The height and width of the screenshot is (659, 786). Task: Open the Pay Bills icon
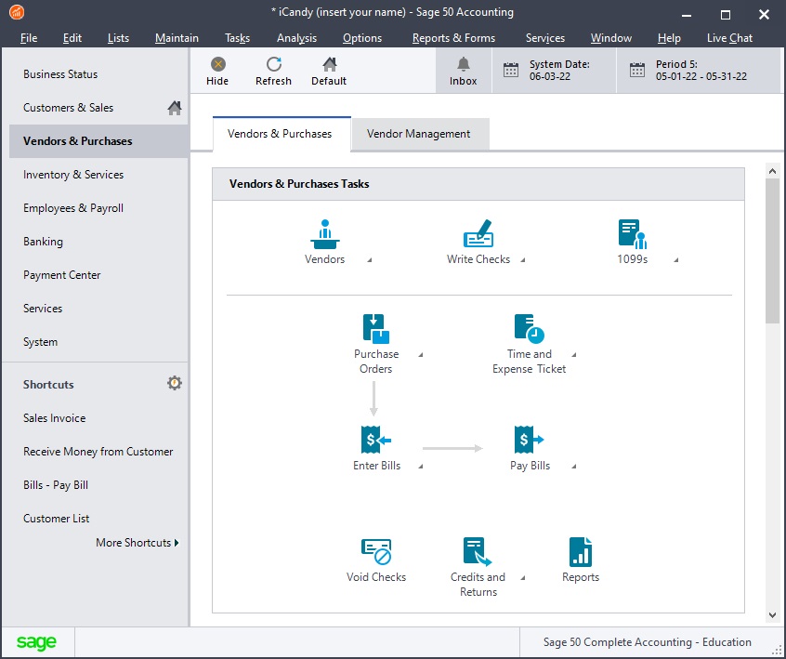[529, 440]
